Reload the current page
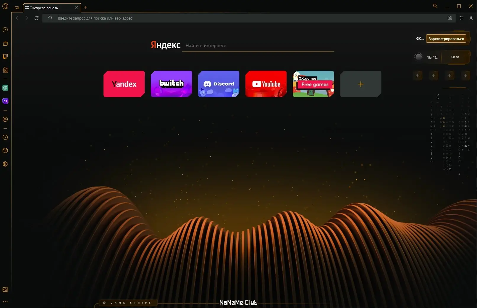The image size is (477, 308). click(x=37, y=18)
